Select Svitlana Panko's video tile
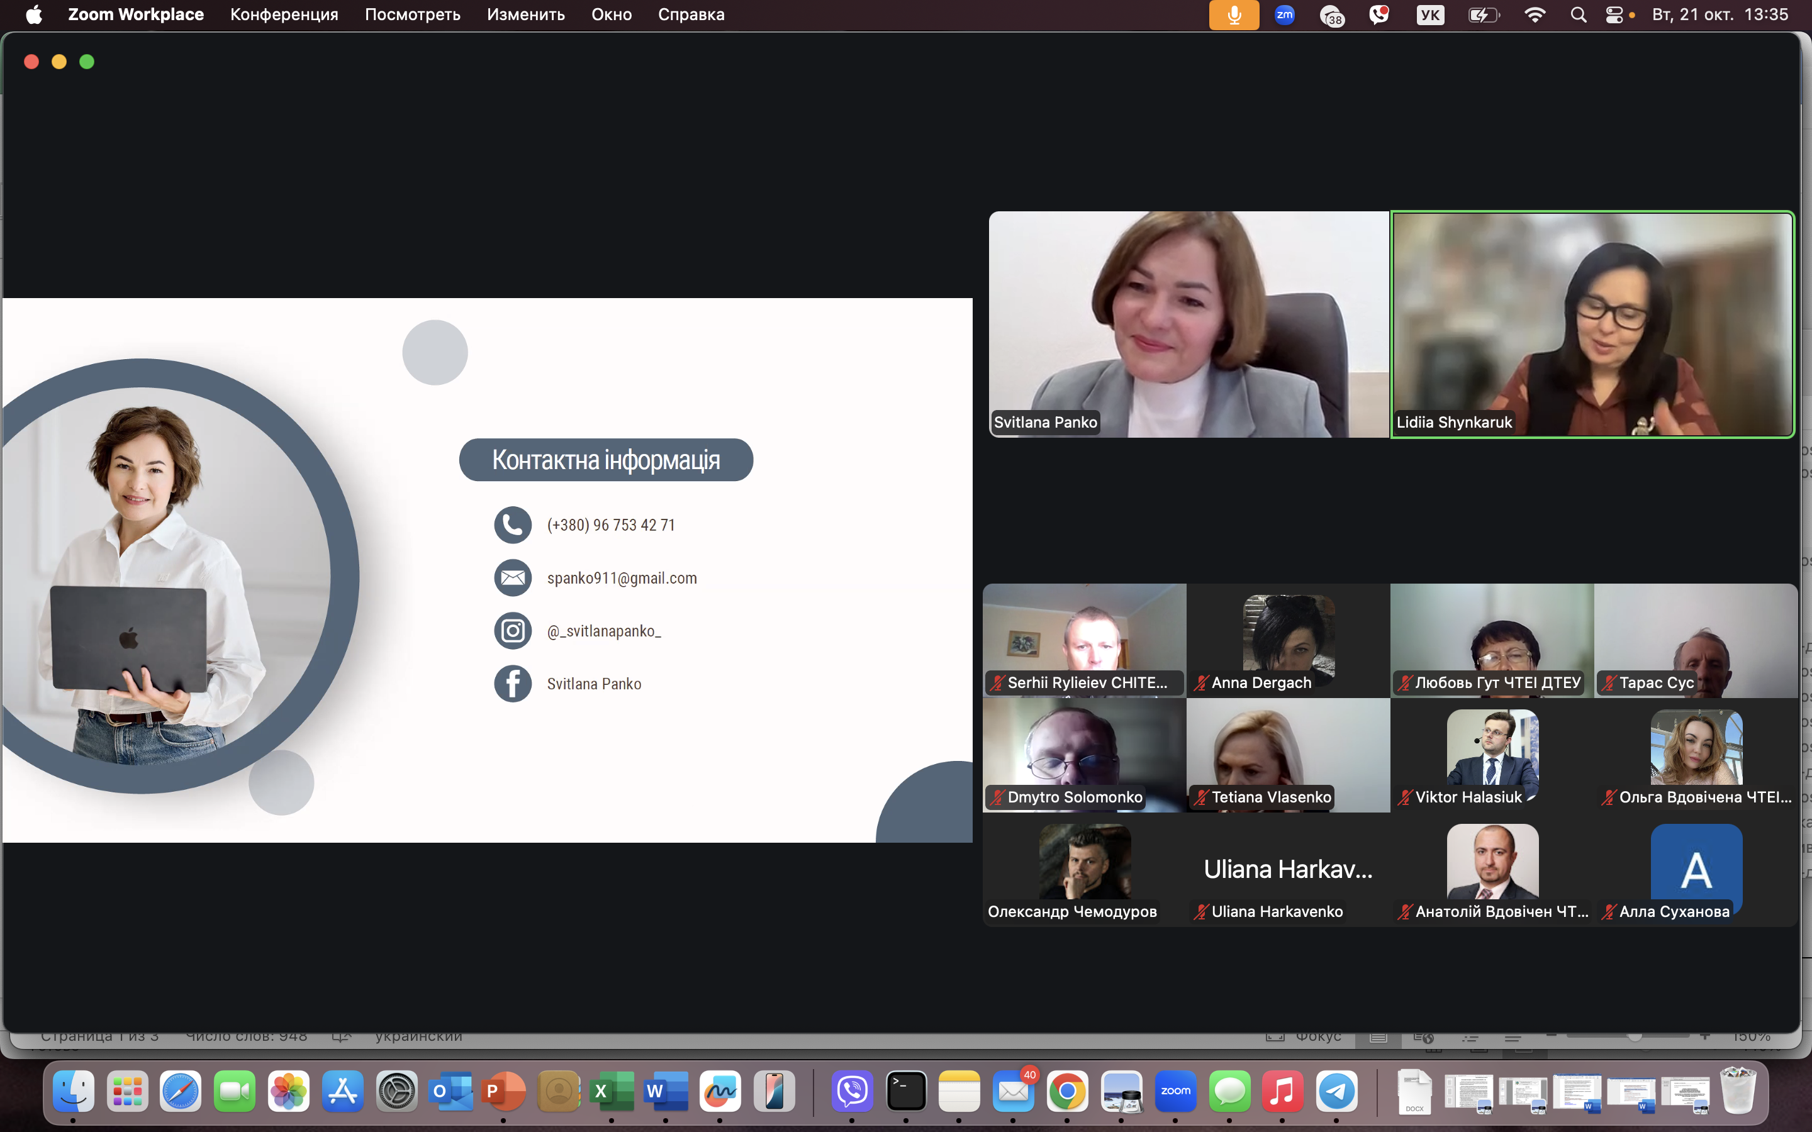1812x1132 pixels. 1188,323
